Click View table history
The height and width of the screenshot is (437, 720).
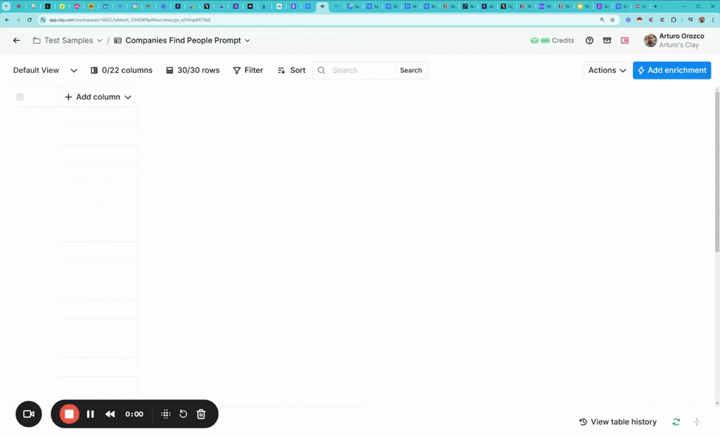tap(617, 422)
